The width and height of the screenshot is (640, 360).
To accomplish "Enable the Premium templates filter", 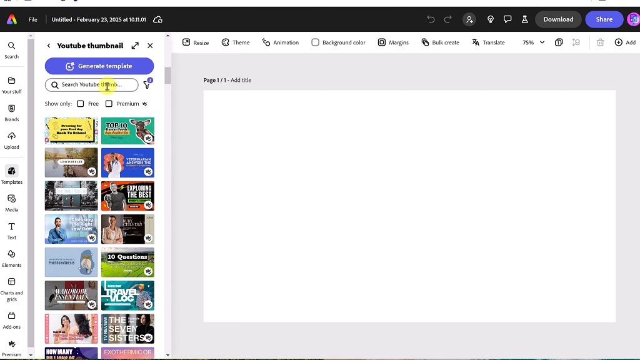I will 109,103.
